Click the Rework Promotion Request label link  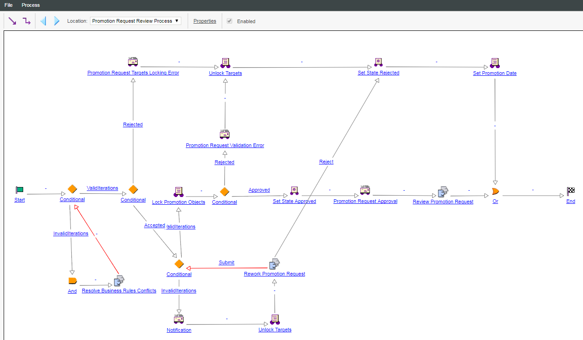tap(274, 274)
